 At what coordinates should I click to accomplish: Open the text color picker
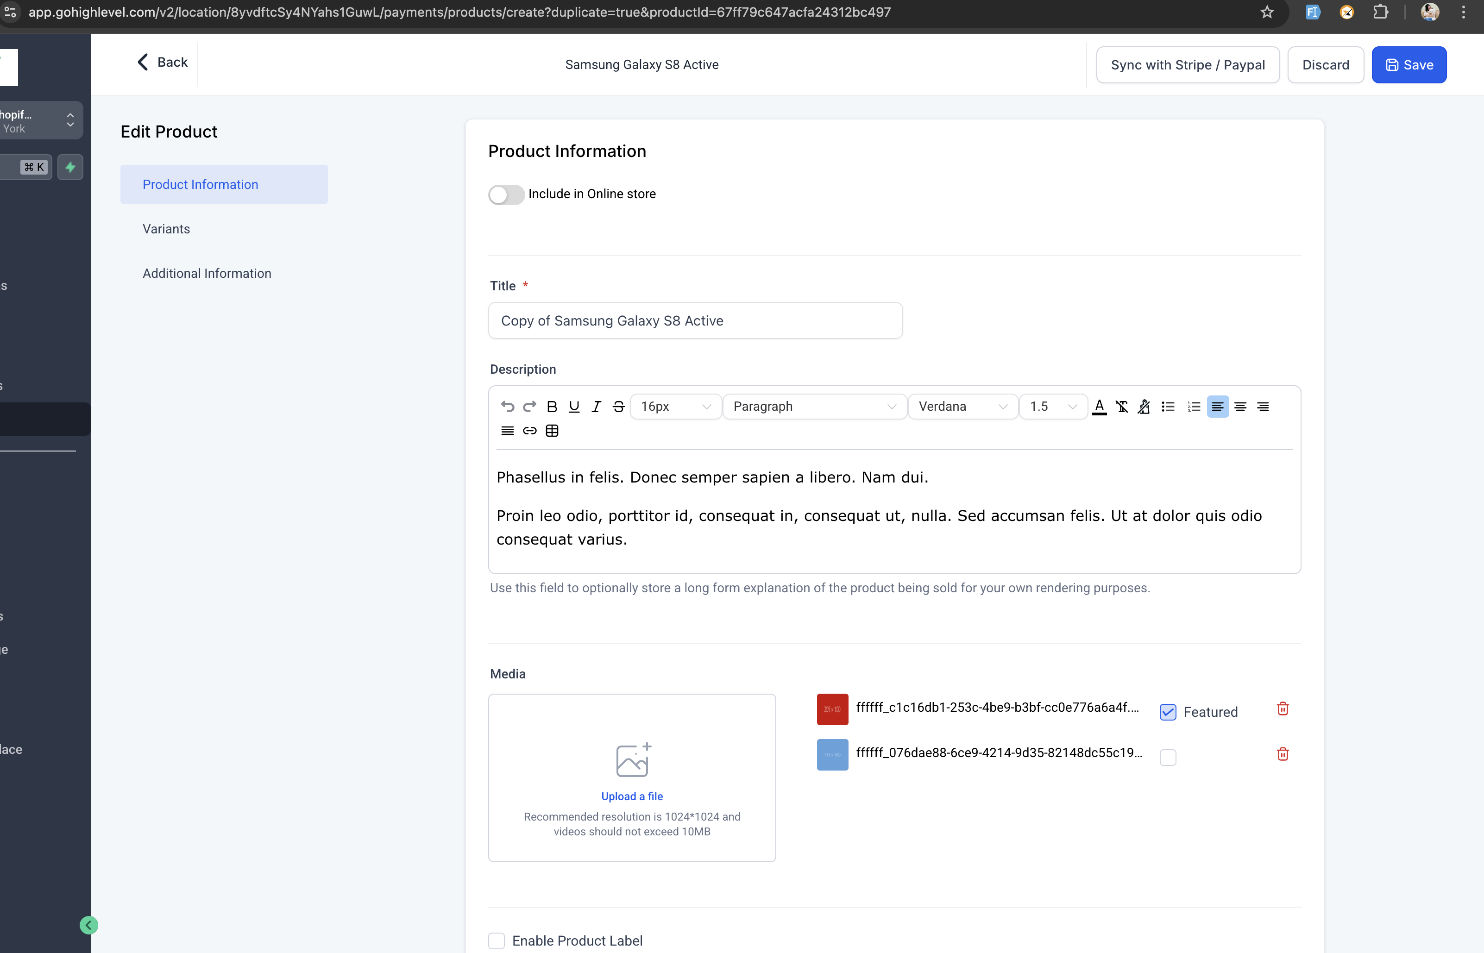[x=1099, y=407]
